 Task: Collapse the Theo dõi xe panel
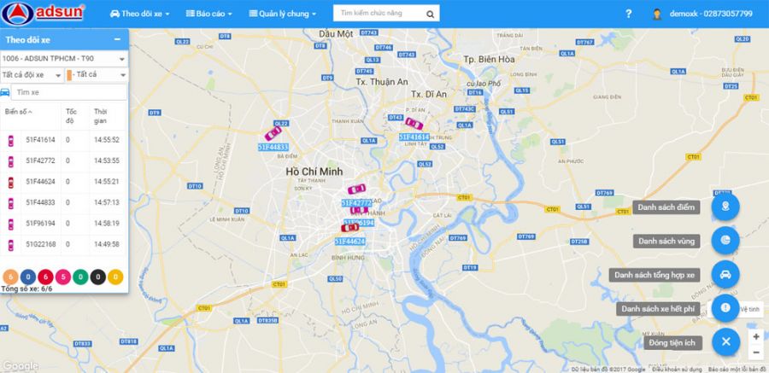tap(117, 40)
